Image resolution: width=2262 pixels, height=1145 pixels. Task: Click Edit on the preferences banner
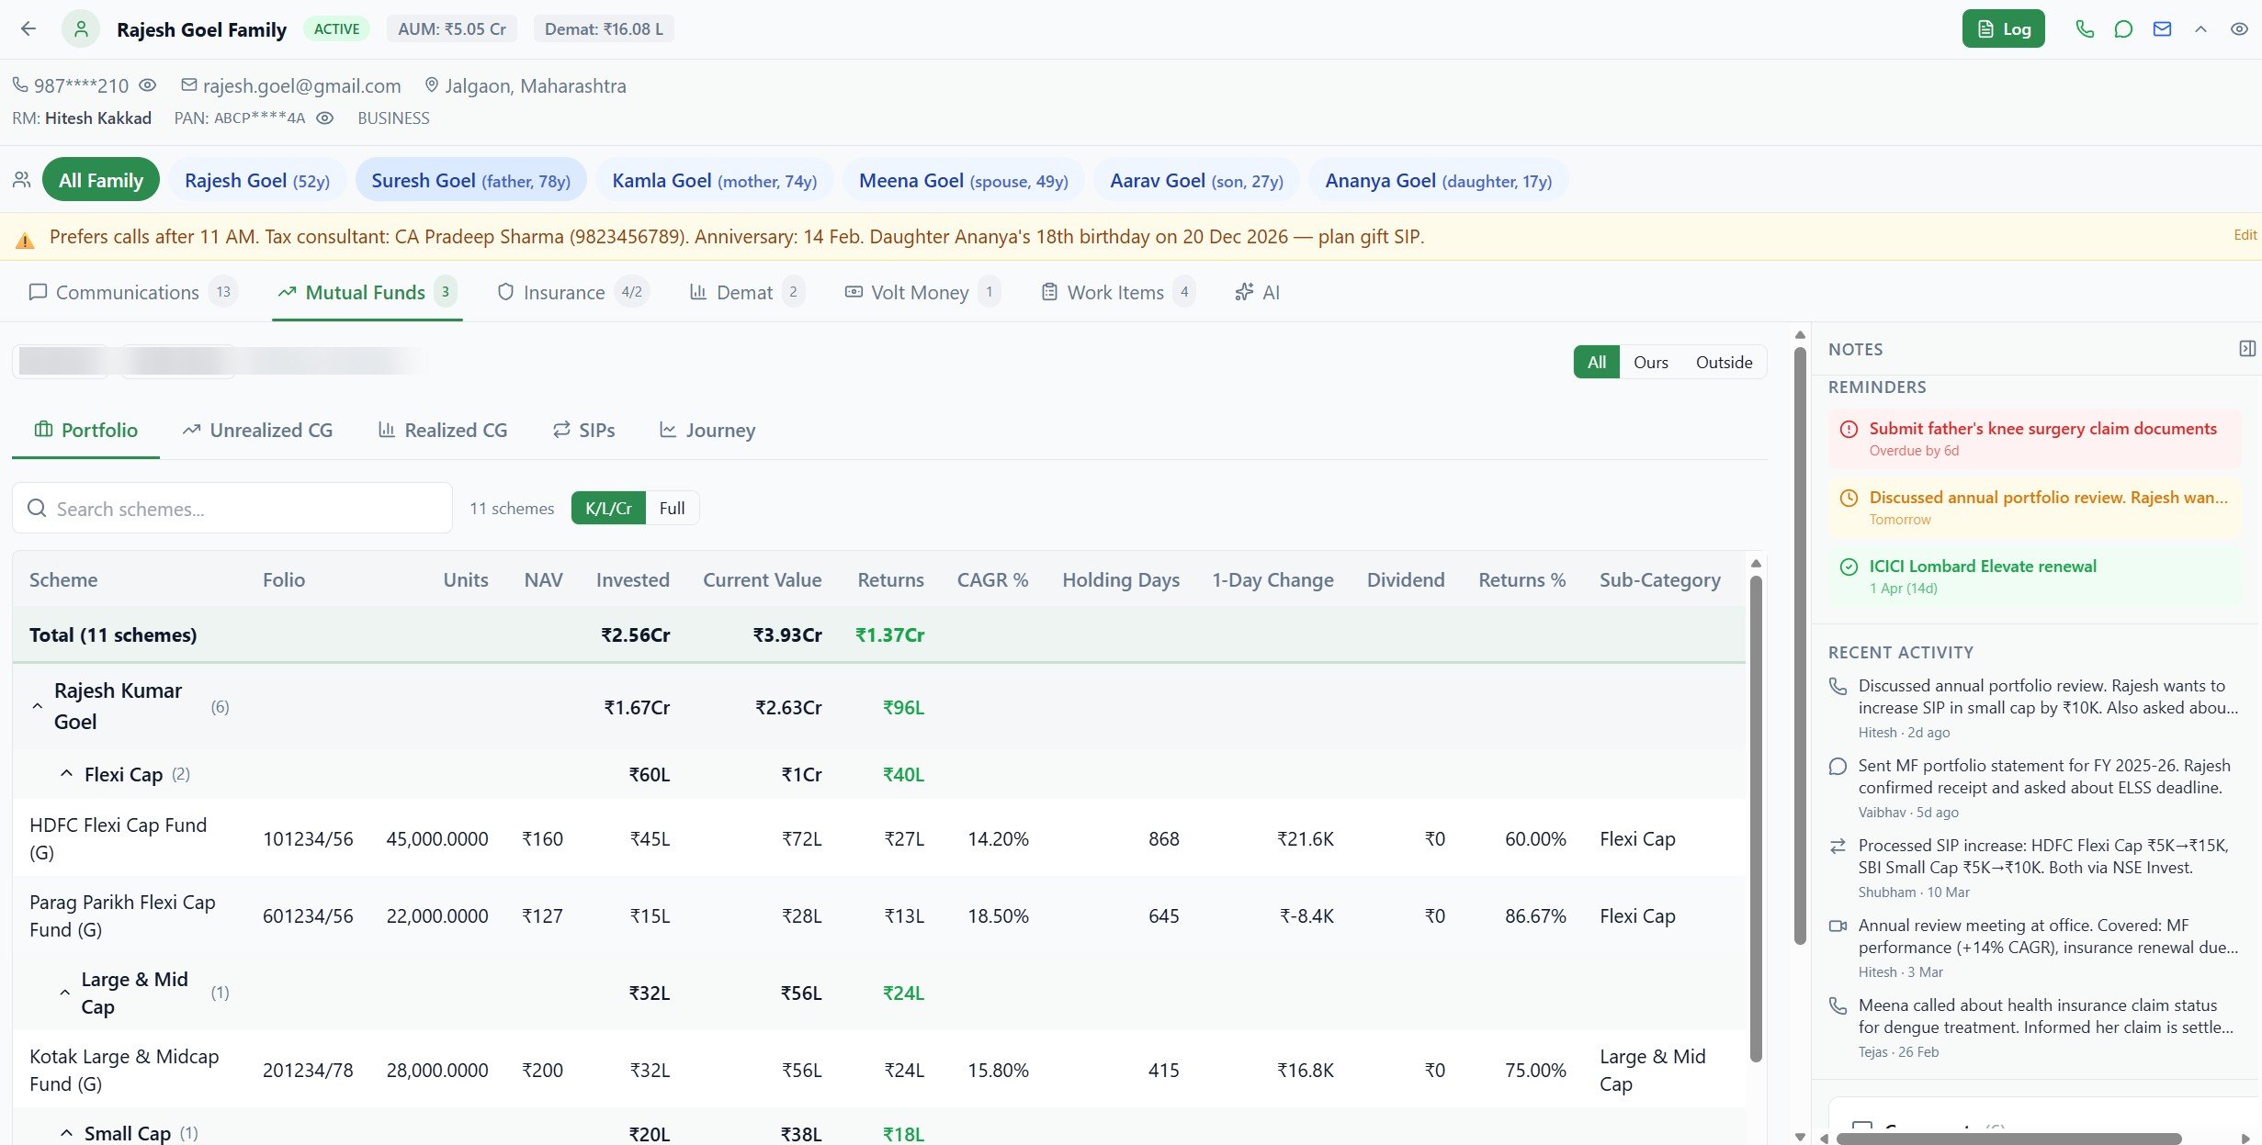pyautogui.click(x=2245, y=235)
